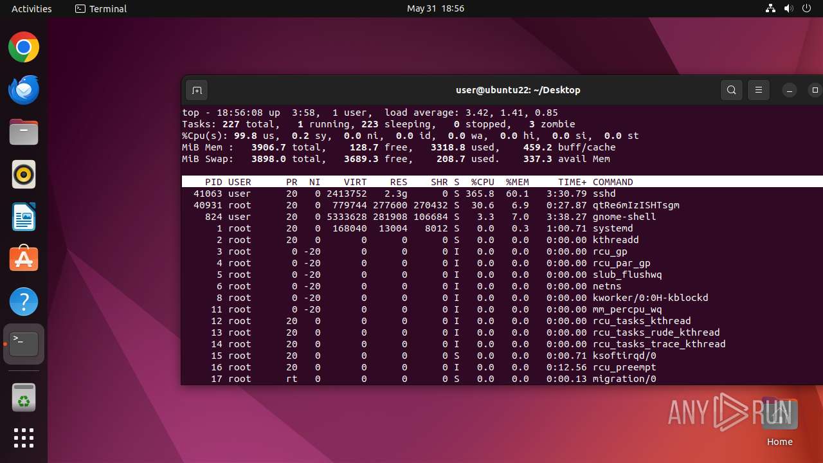Select the rcu_tasks_kthread process name
The image size is (823, 463).
coord(642,321)
